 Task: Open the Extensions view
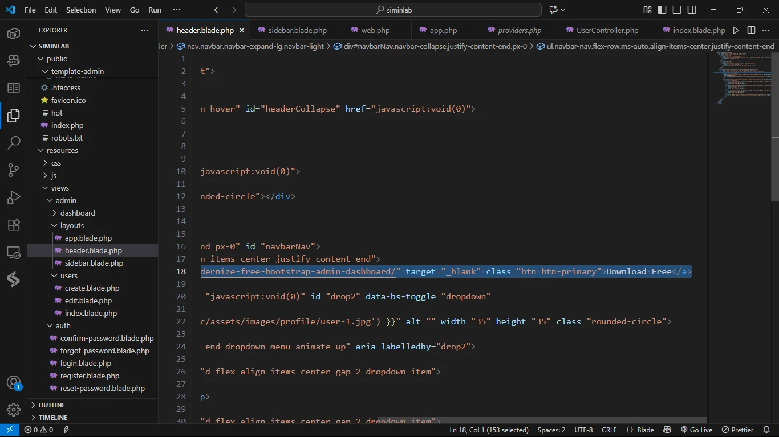coord(14,225)
